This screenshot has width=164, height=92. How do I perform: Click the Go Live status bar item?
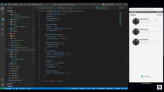click(x=109, y=88)
